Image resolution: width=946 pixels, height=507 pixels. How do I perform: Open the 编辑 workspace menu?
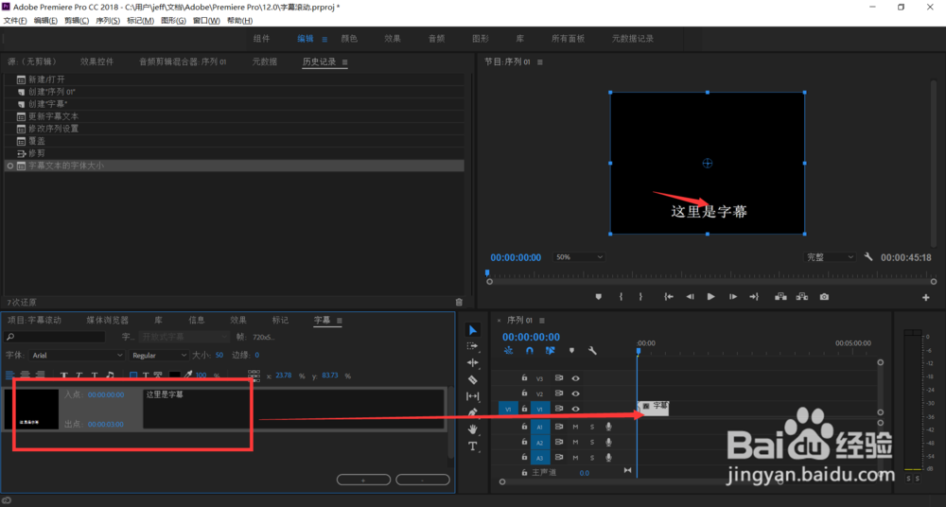pos(324,39)
